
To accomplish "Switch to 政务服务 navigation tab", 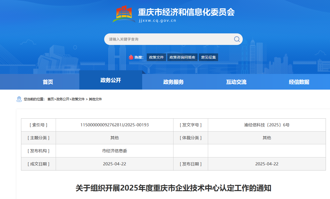I will pos(173,82).
